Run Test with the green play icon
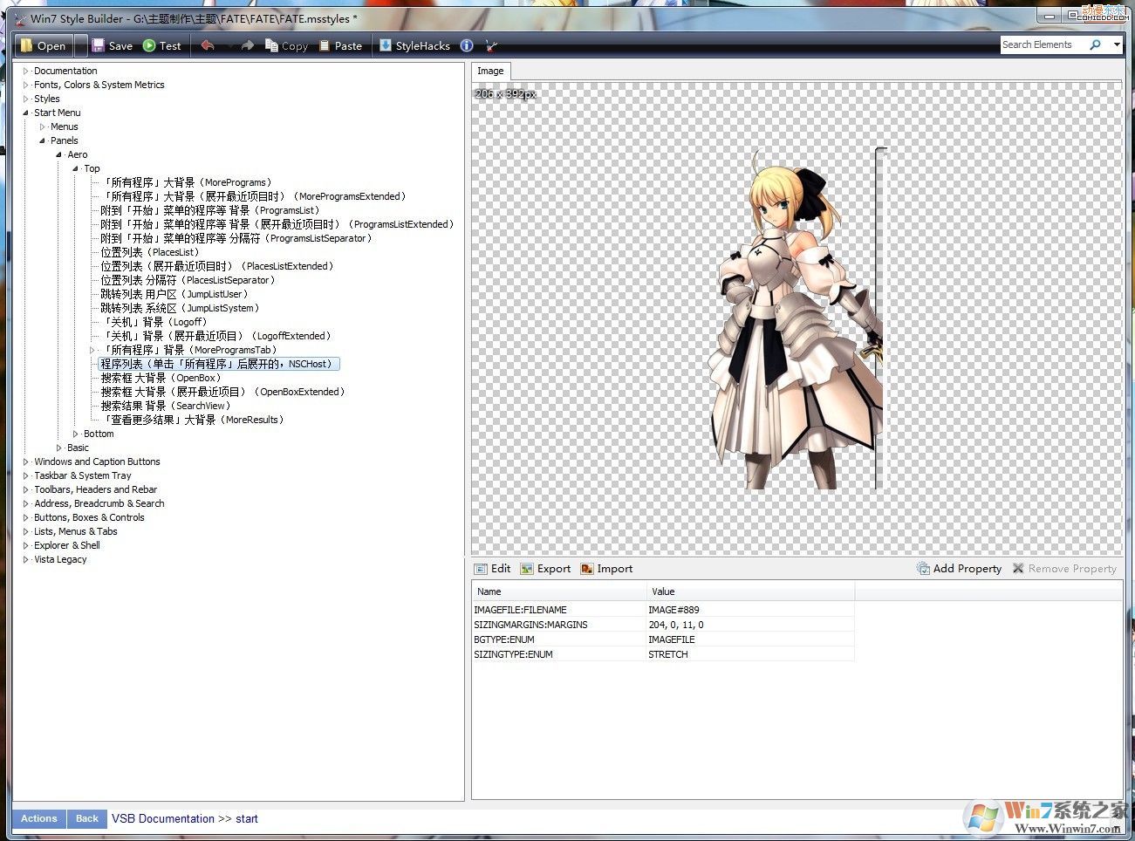Viewport: 1135px width, 841px height. click(149, 45)
